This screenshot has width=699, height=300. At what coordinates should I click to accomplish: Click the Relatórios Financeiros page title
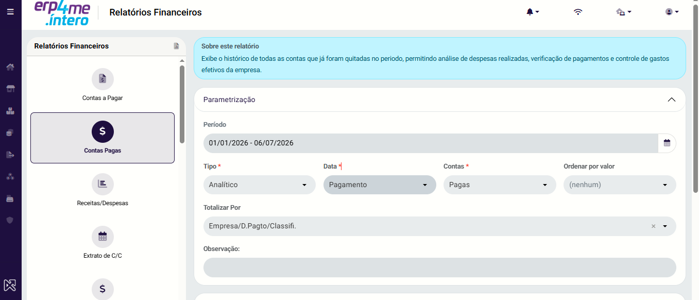pyautogui.click(x=156, y=12)
